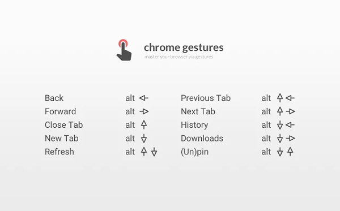Viewport: 340px width, 211px height.
Task: Click the up arrow beside Close Tab
Action: pyautogui.click(x=144, y=125)
